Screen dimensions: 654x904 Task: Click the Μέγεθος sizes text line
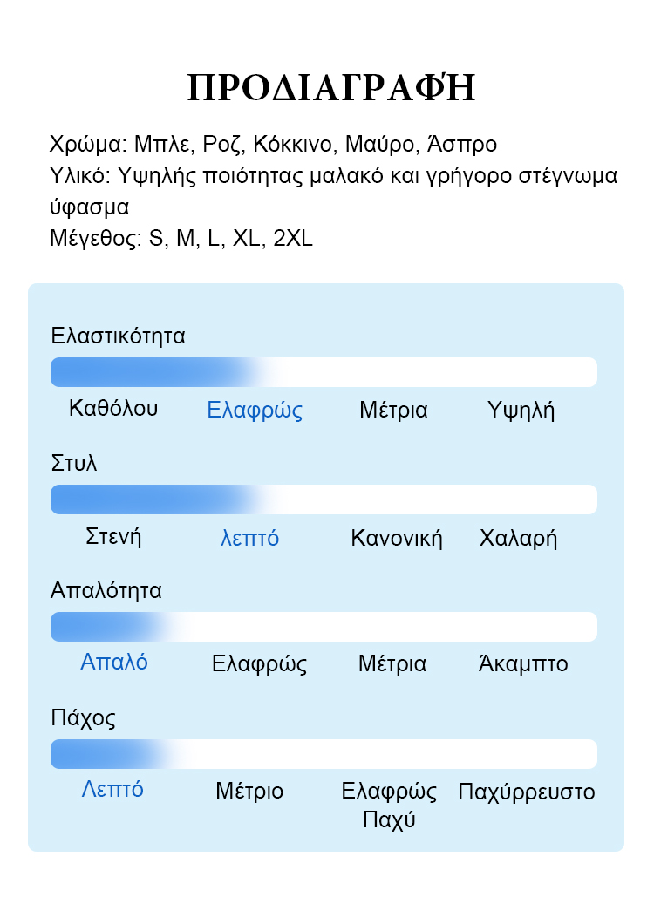181,238
